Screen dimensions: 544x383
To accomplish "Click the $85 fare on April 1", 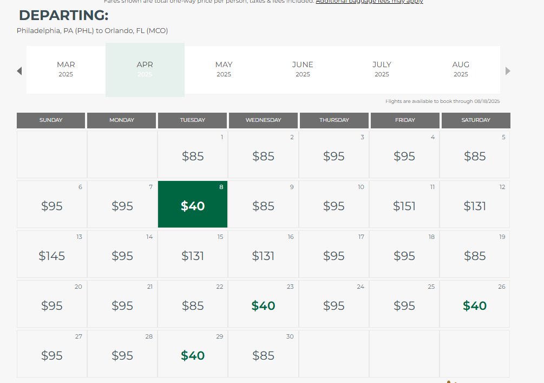I will click(x=192, y=156).
